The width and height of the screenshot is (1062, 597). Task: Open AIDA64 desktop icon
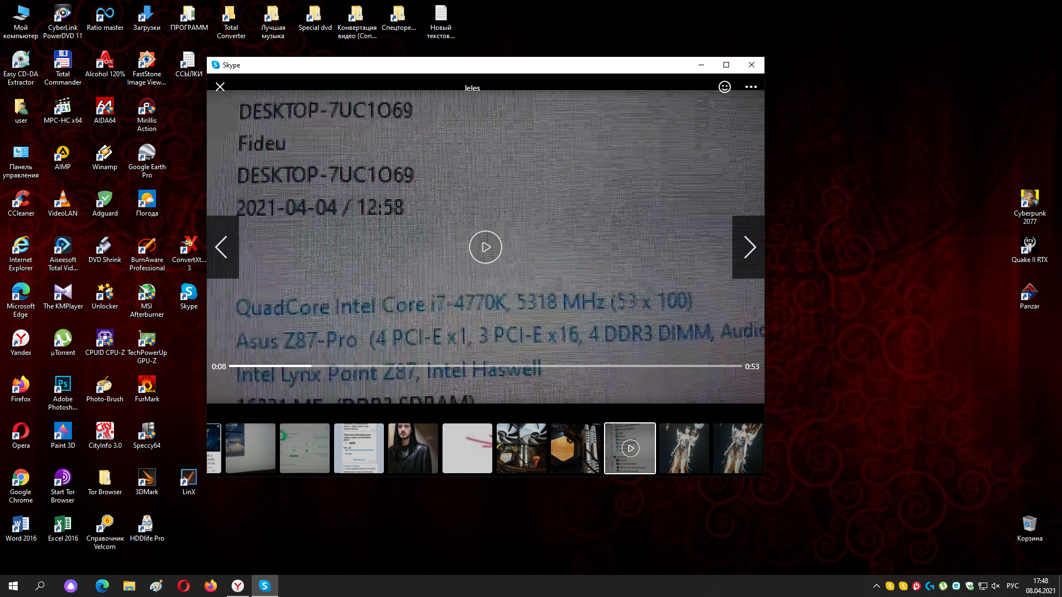click(105, 111)
